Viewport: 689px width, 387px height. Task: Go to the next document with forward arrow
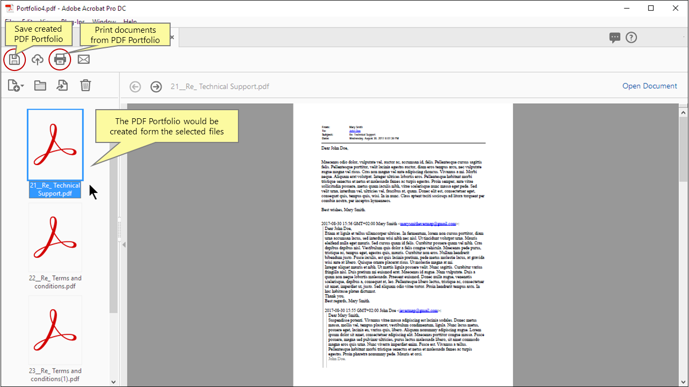tap(156, 86)
